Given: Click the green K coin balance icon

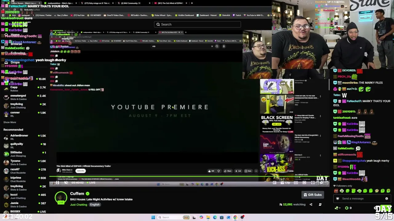Looking at the screenshot, I should coord(347,208).
